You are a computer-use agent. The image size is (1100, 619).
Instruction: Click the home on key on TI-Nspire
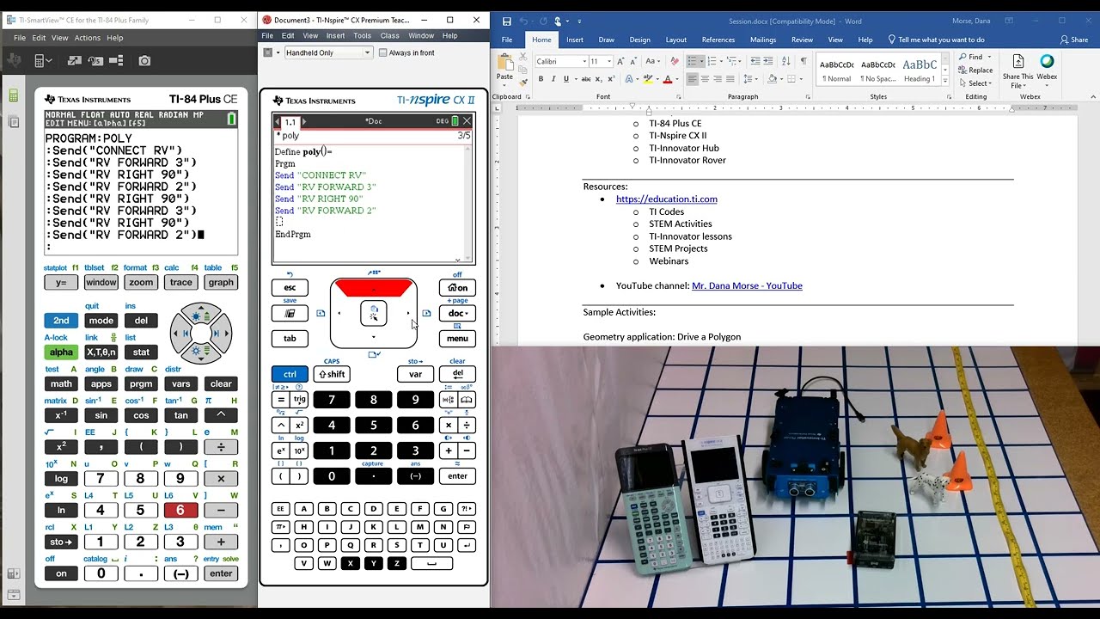(x=457, y=288)
